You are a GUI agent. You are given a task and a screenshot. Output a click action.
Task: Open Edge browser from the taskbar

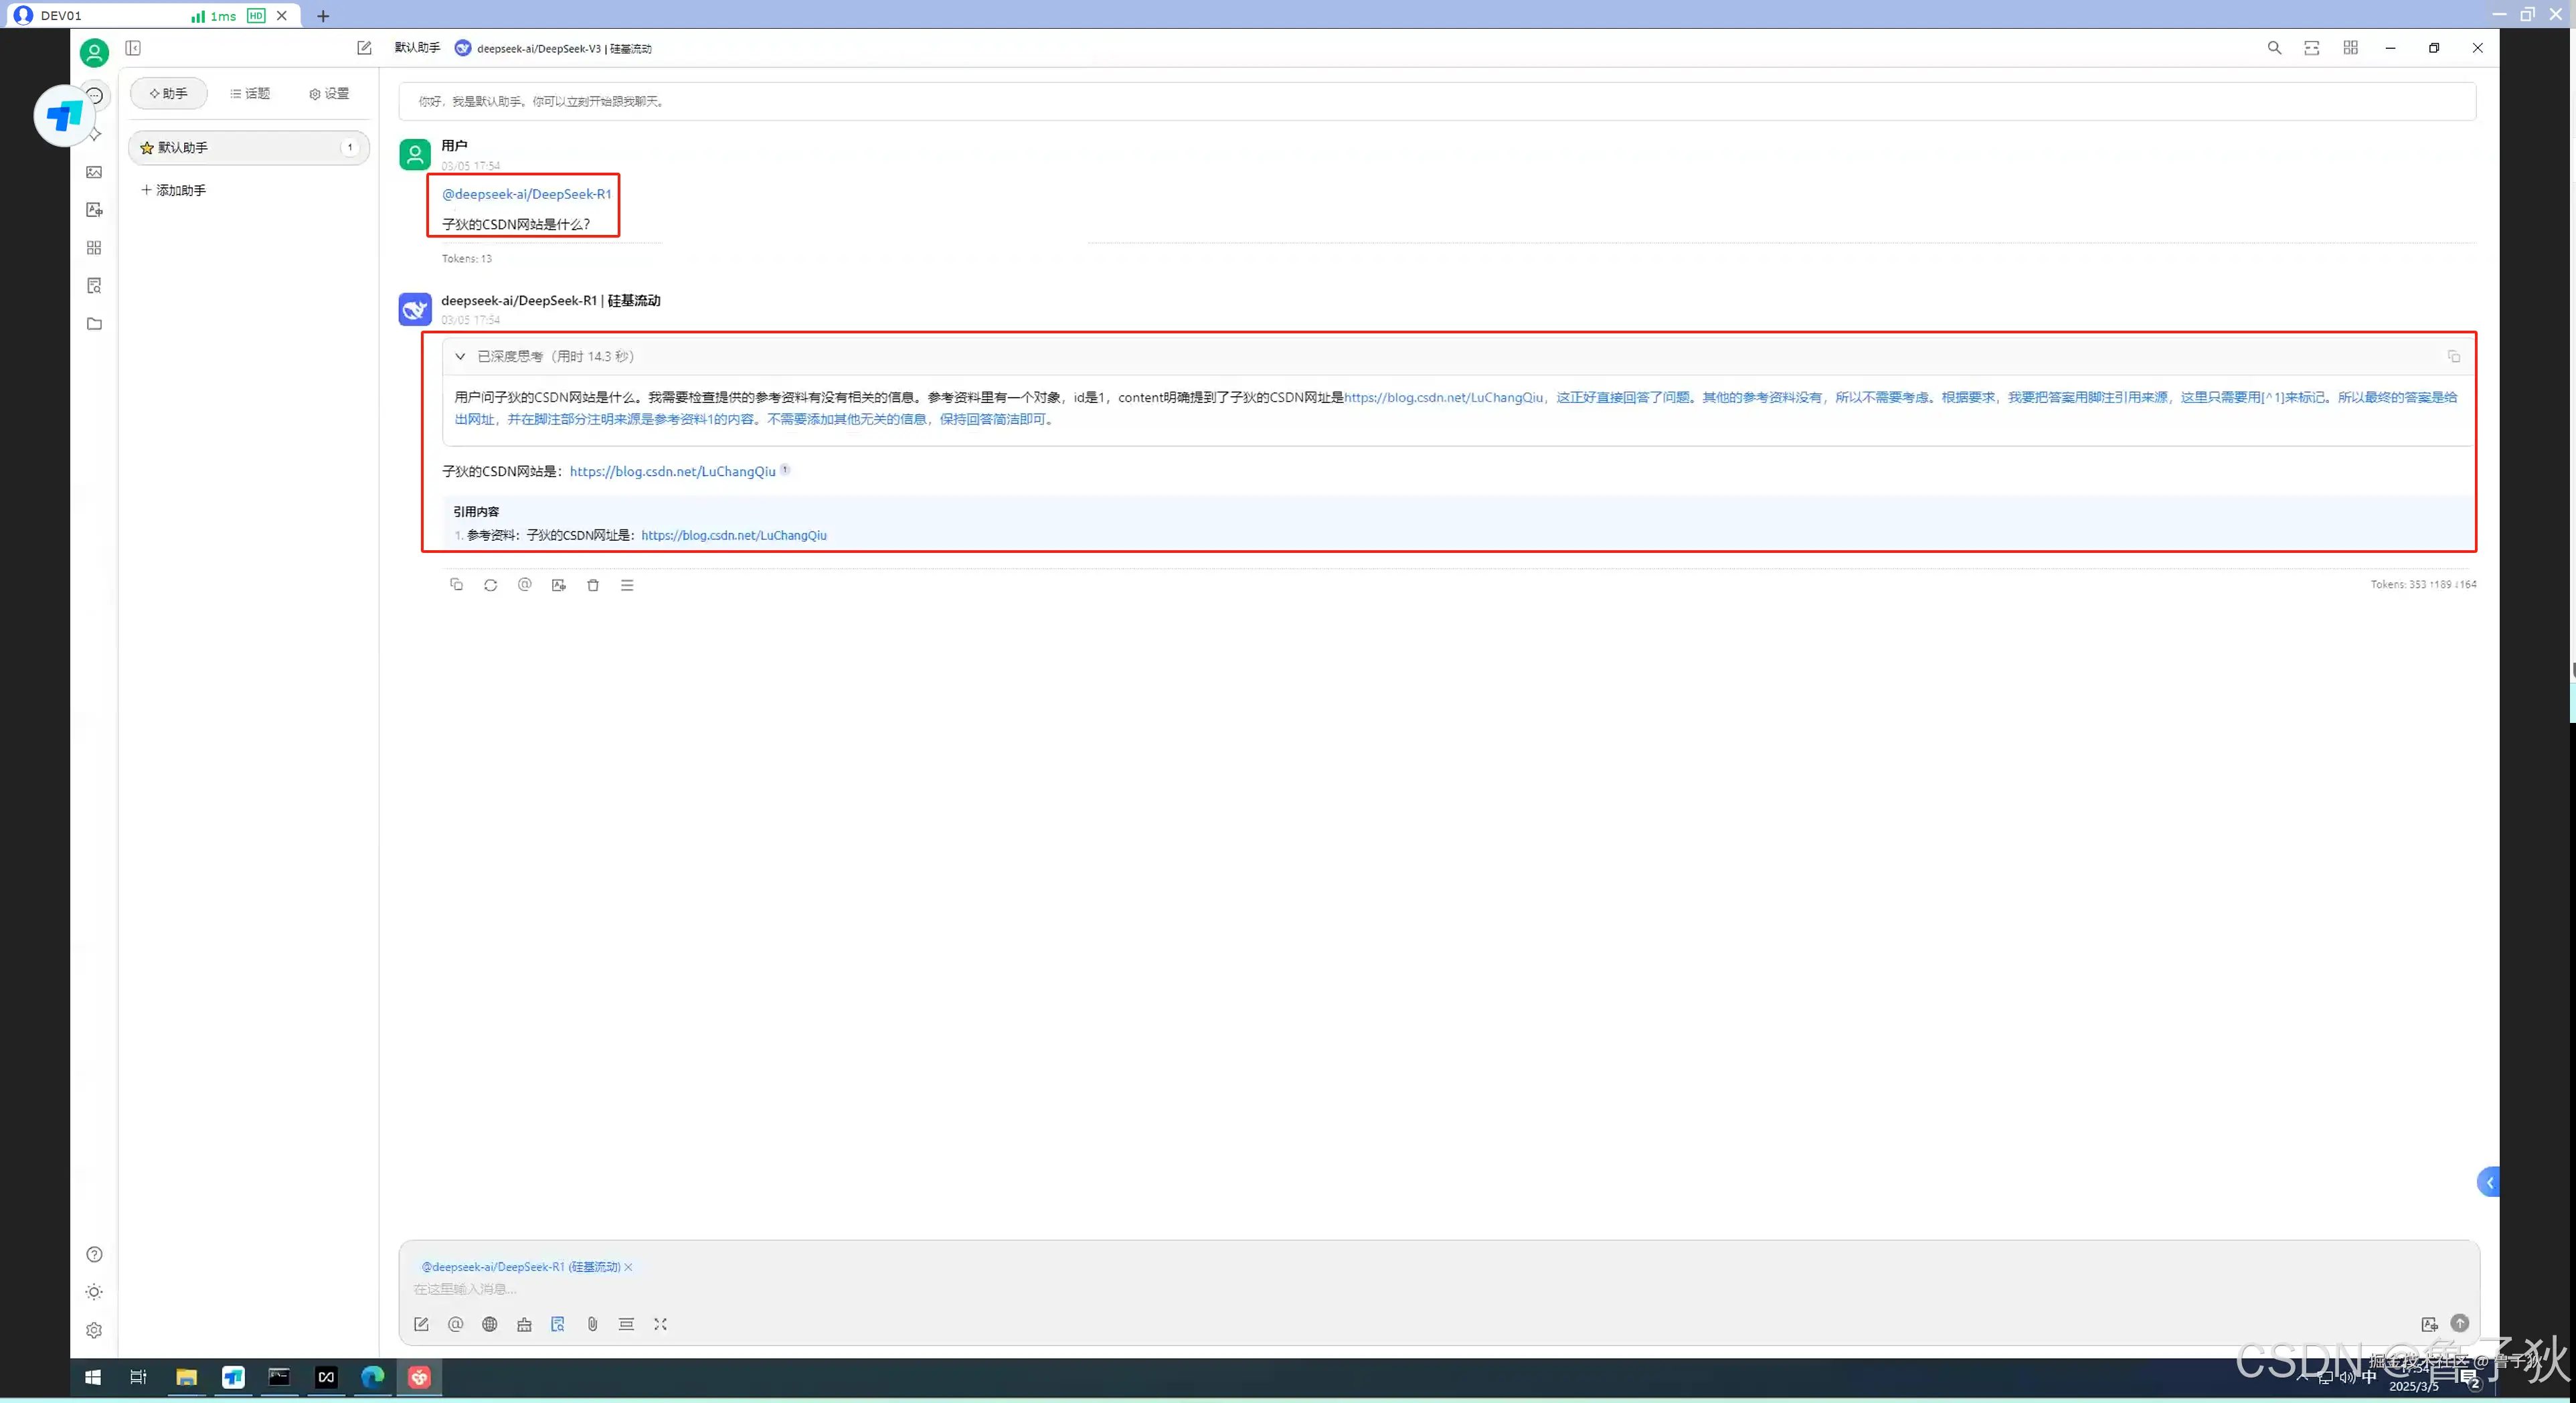point(372,1377)
